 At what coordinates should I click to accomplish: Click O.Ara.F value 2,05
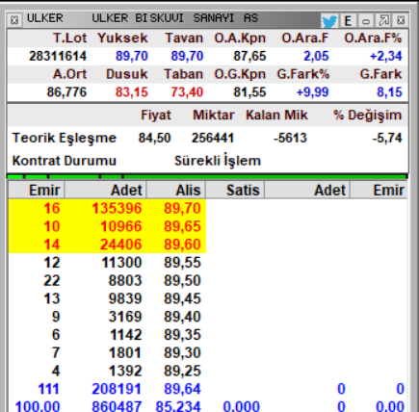(x=316, y=56)
